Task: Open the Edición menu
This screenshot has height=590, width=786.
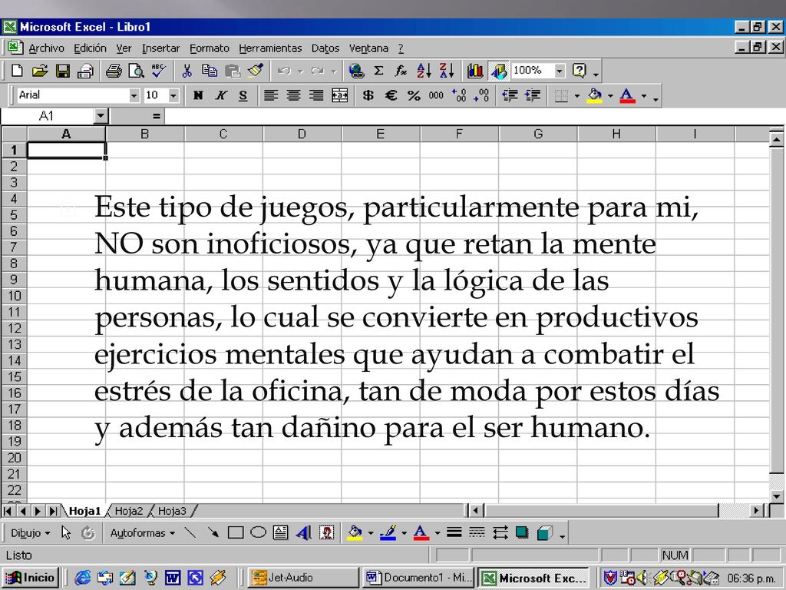Action: pyautogui.click(x=91, y=48)
